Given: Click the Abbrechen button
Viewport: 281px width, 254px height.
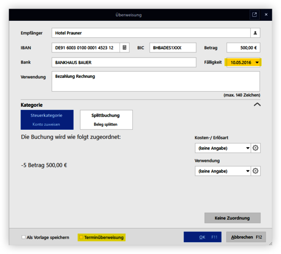Looking at the screenshot, I should (x=246, y=237).
